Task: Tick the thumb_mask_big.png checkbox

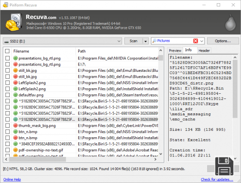Action: 7,125
